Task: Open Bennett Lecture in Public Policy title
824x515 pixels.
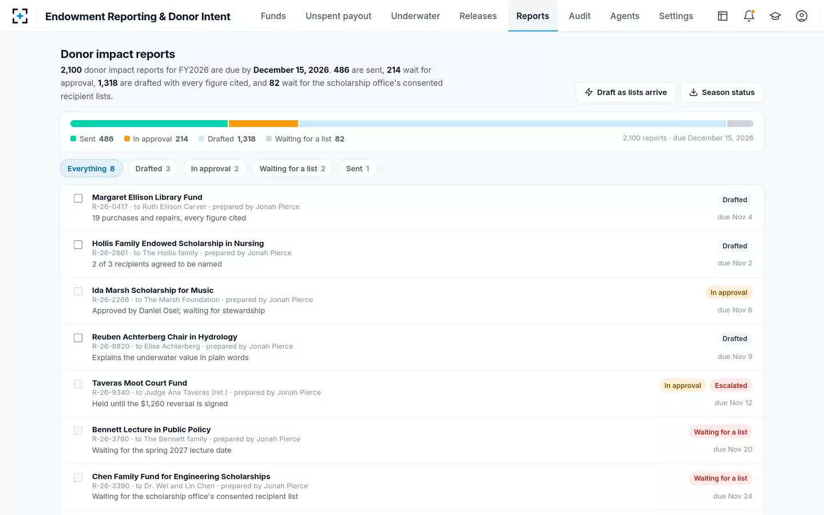Action: [x=152, y=430]
